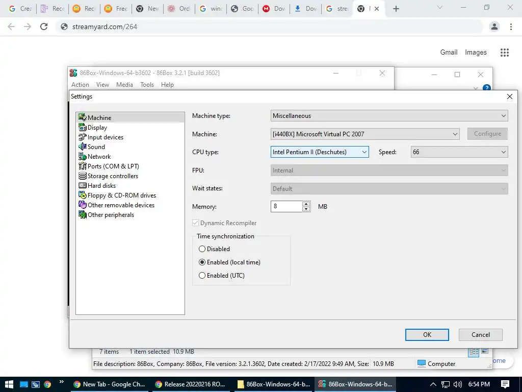This screenshot has width=522, height=392.
Task: Reload the page in Chrome
Action: point(44,27)
